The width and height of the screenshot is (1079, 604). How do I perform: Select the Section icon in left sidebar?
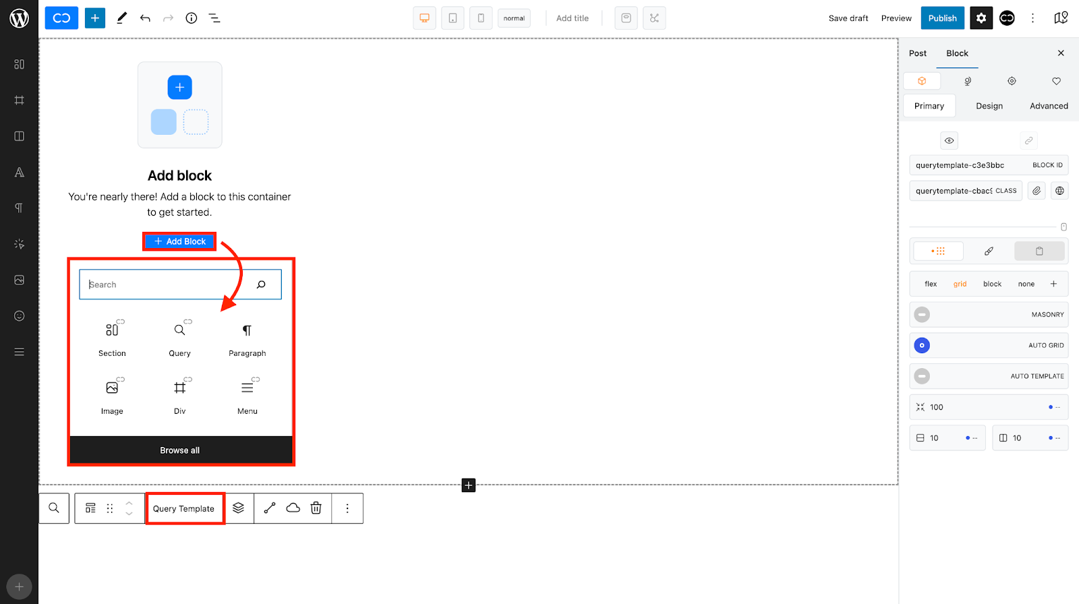click(x=19, y=64)
